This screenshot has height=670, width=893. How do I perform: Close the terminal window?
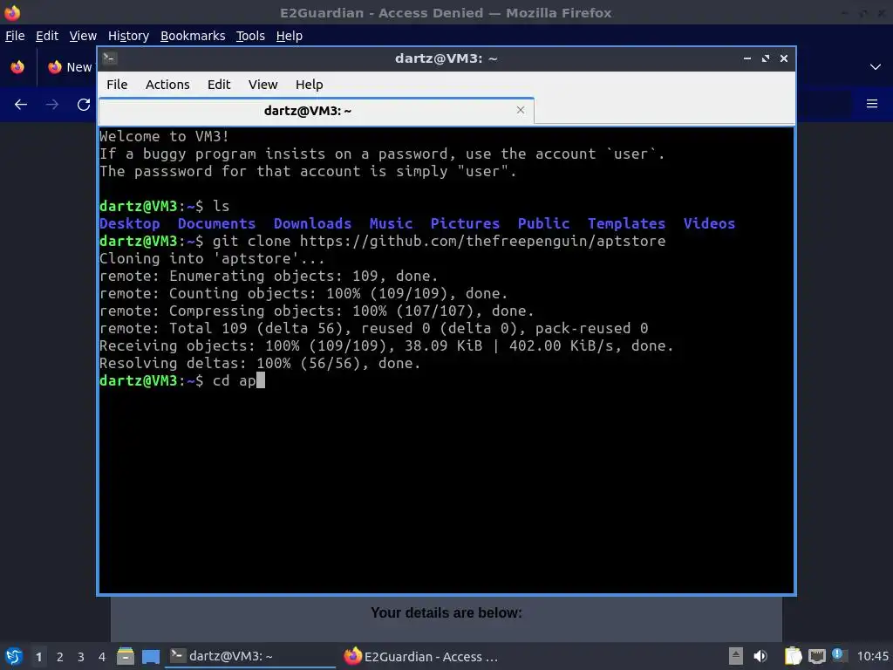click(x=784, y=58)
